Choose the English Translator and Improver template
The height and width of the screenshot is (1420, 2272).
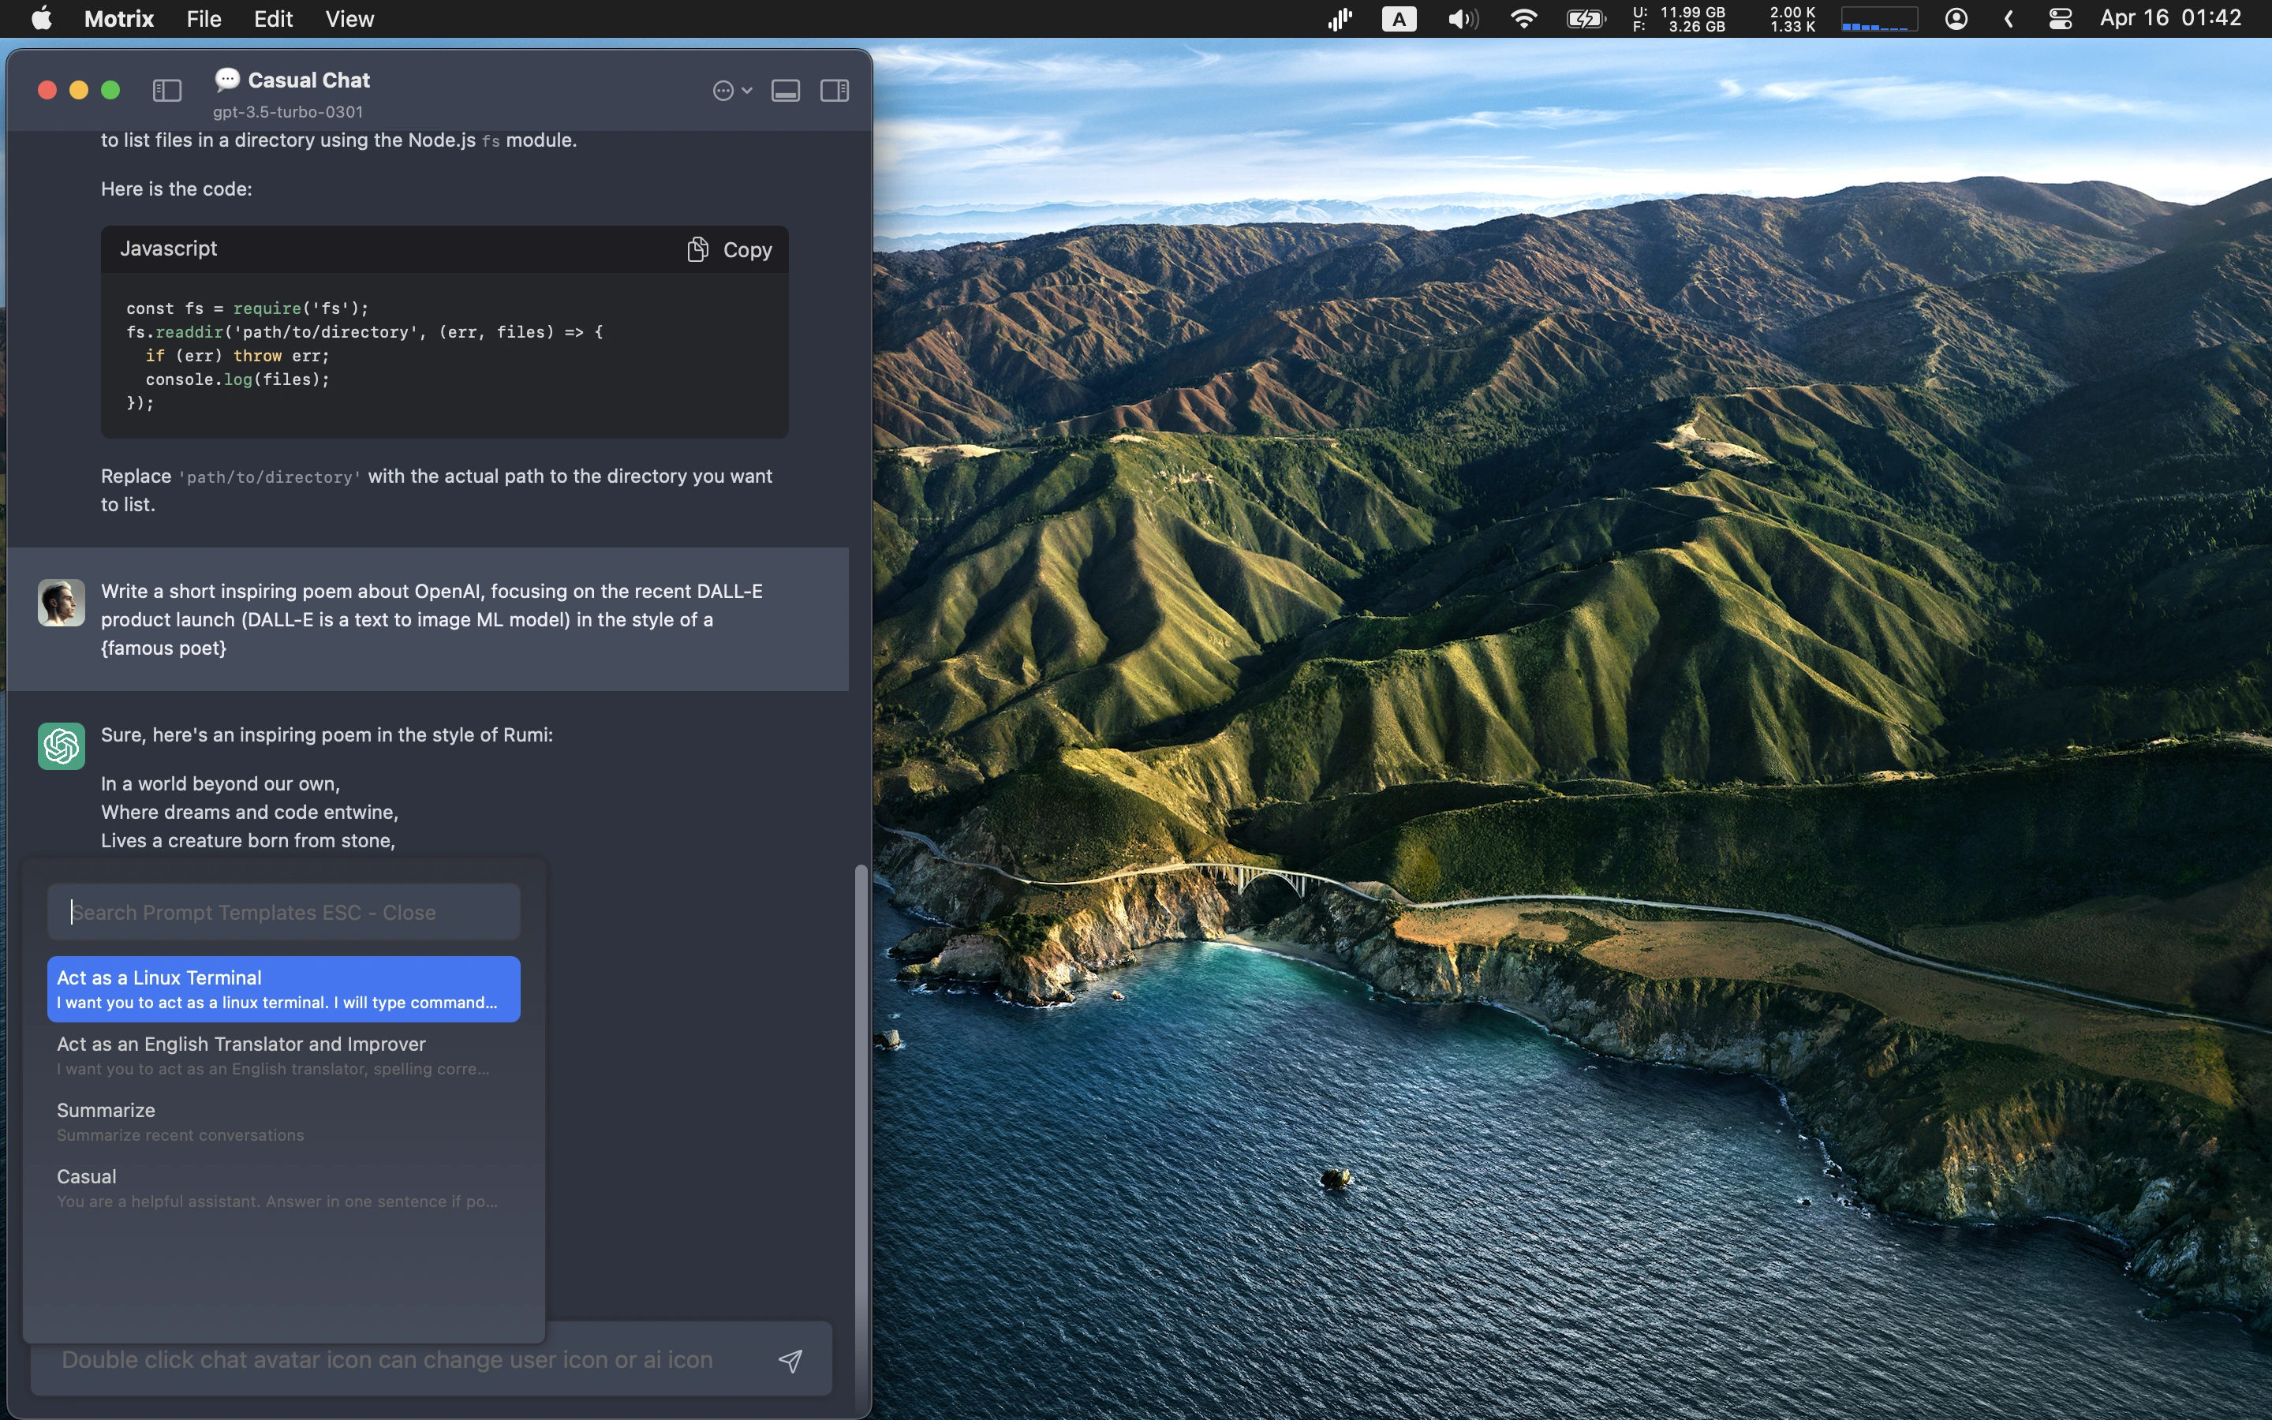(282, 1055)
